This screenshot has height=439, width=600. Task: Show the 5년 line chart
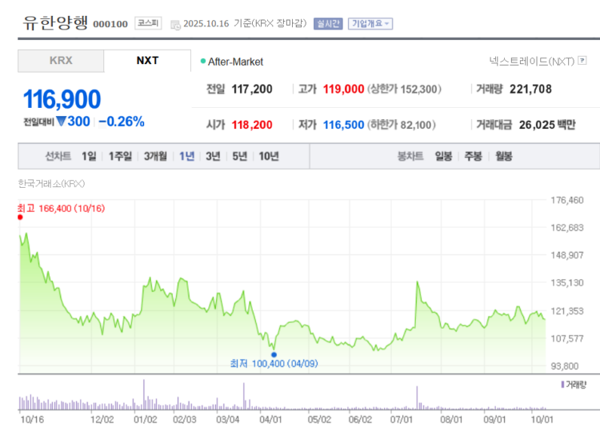[x=239, y=156]
